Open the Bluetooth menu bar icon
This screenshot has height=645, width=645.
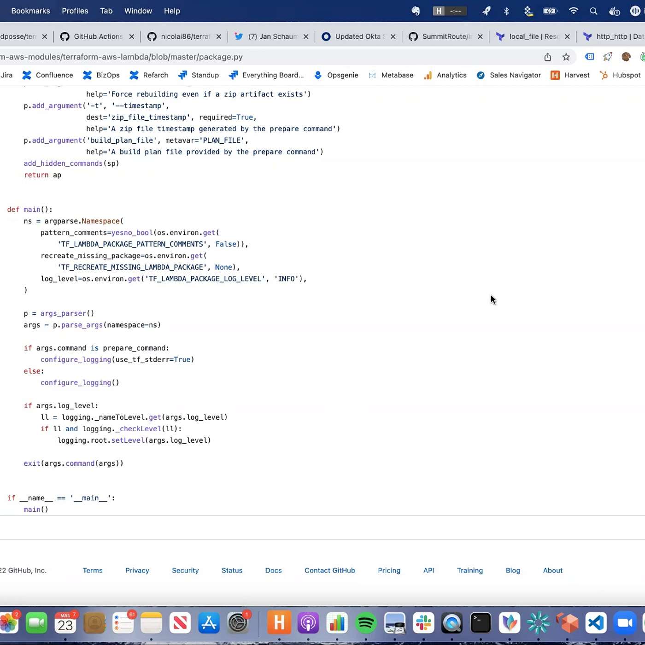click(x=506, y=11)
